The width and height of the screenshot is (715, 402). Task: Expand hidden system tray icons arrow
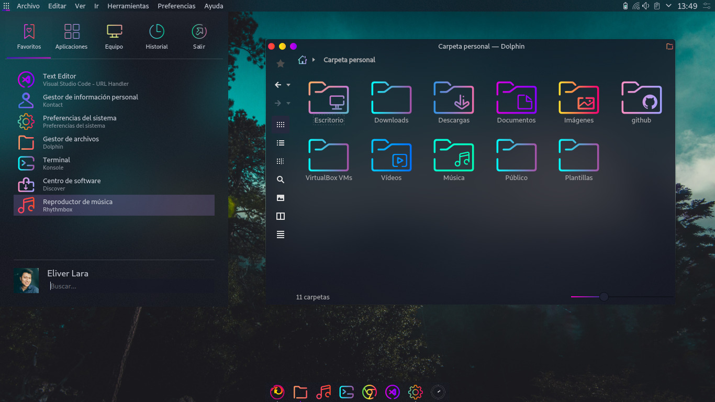pos(668,6)
